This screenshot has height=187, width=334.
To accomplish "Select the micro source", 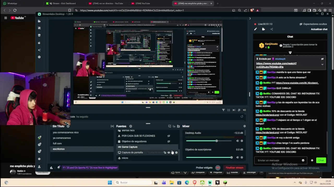I will [147, 158].
